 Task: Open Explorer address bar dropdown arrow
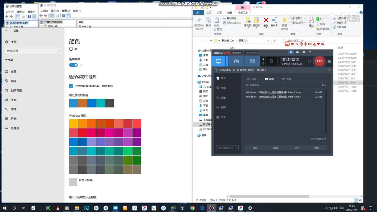[x=268, y=41]
